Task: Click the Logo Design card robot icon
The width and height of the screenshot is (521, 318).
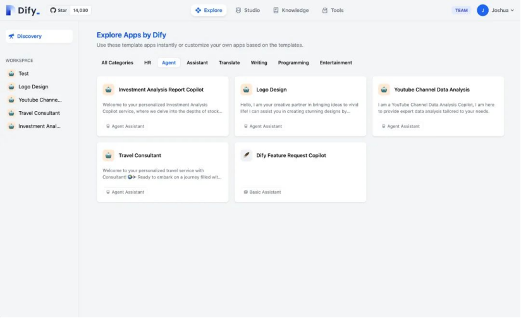Action: tap(247, 90)
